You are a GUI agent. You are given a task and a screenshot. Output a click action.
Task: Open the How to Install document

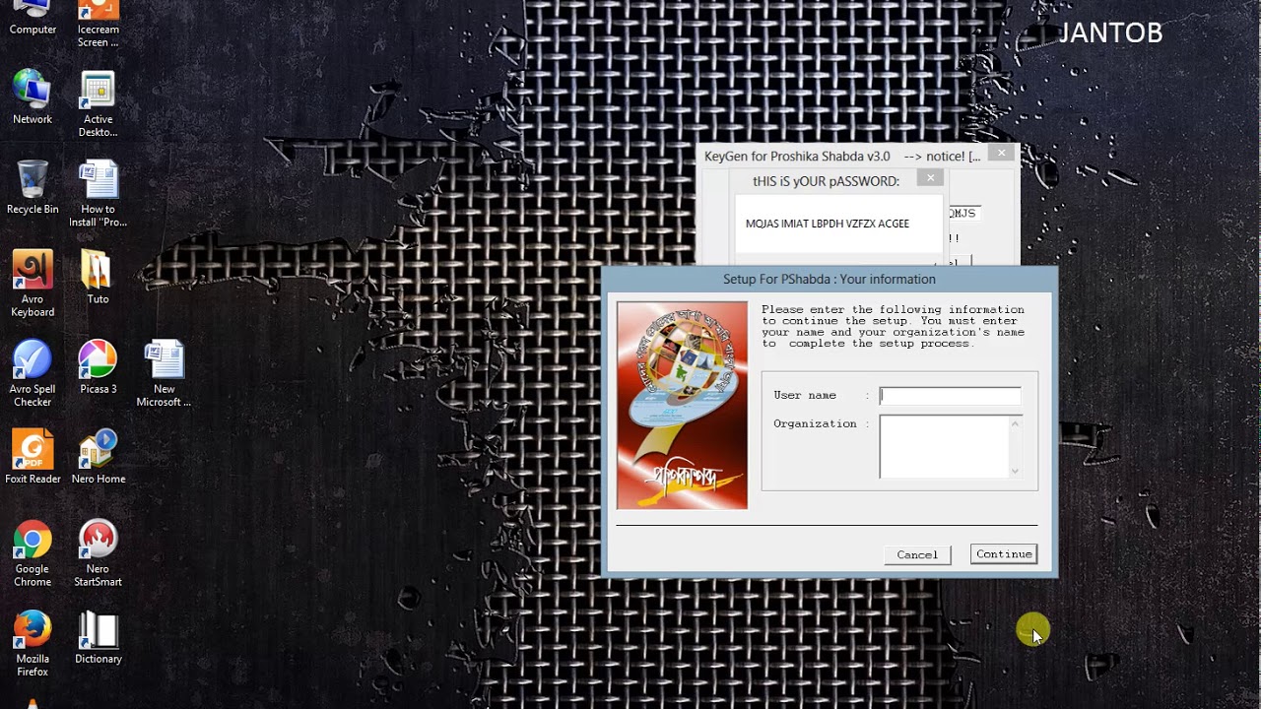pos(98,194)
